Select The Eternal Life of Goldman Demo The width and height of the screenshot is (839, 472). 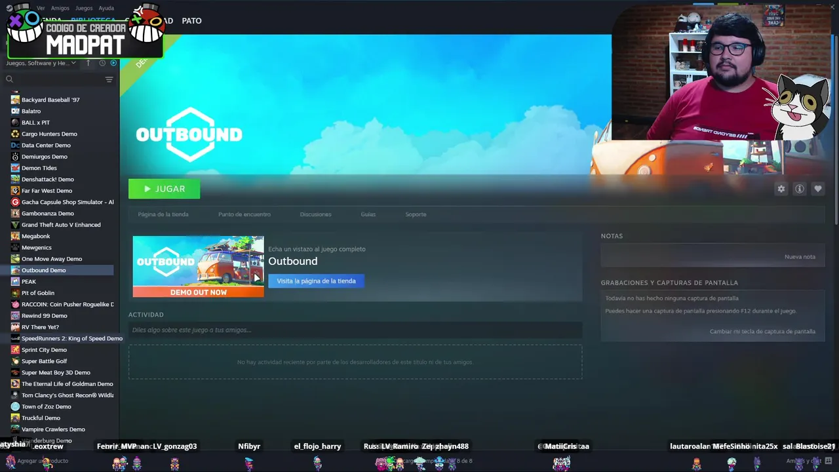point(68,384)
